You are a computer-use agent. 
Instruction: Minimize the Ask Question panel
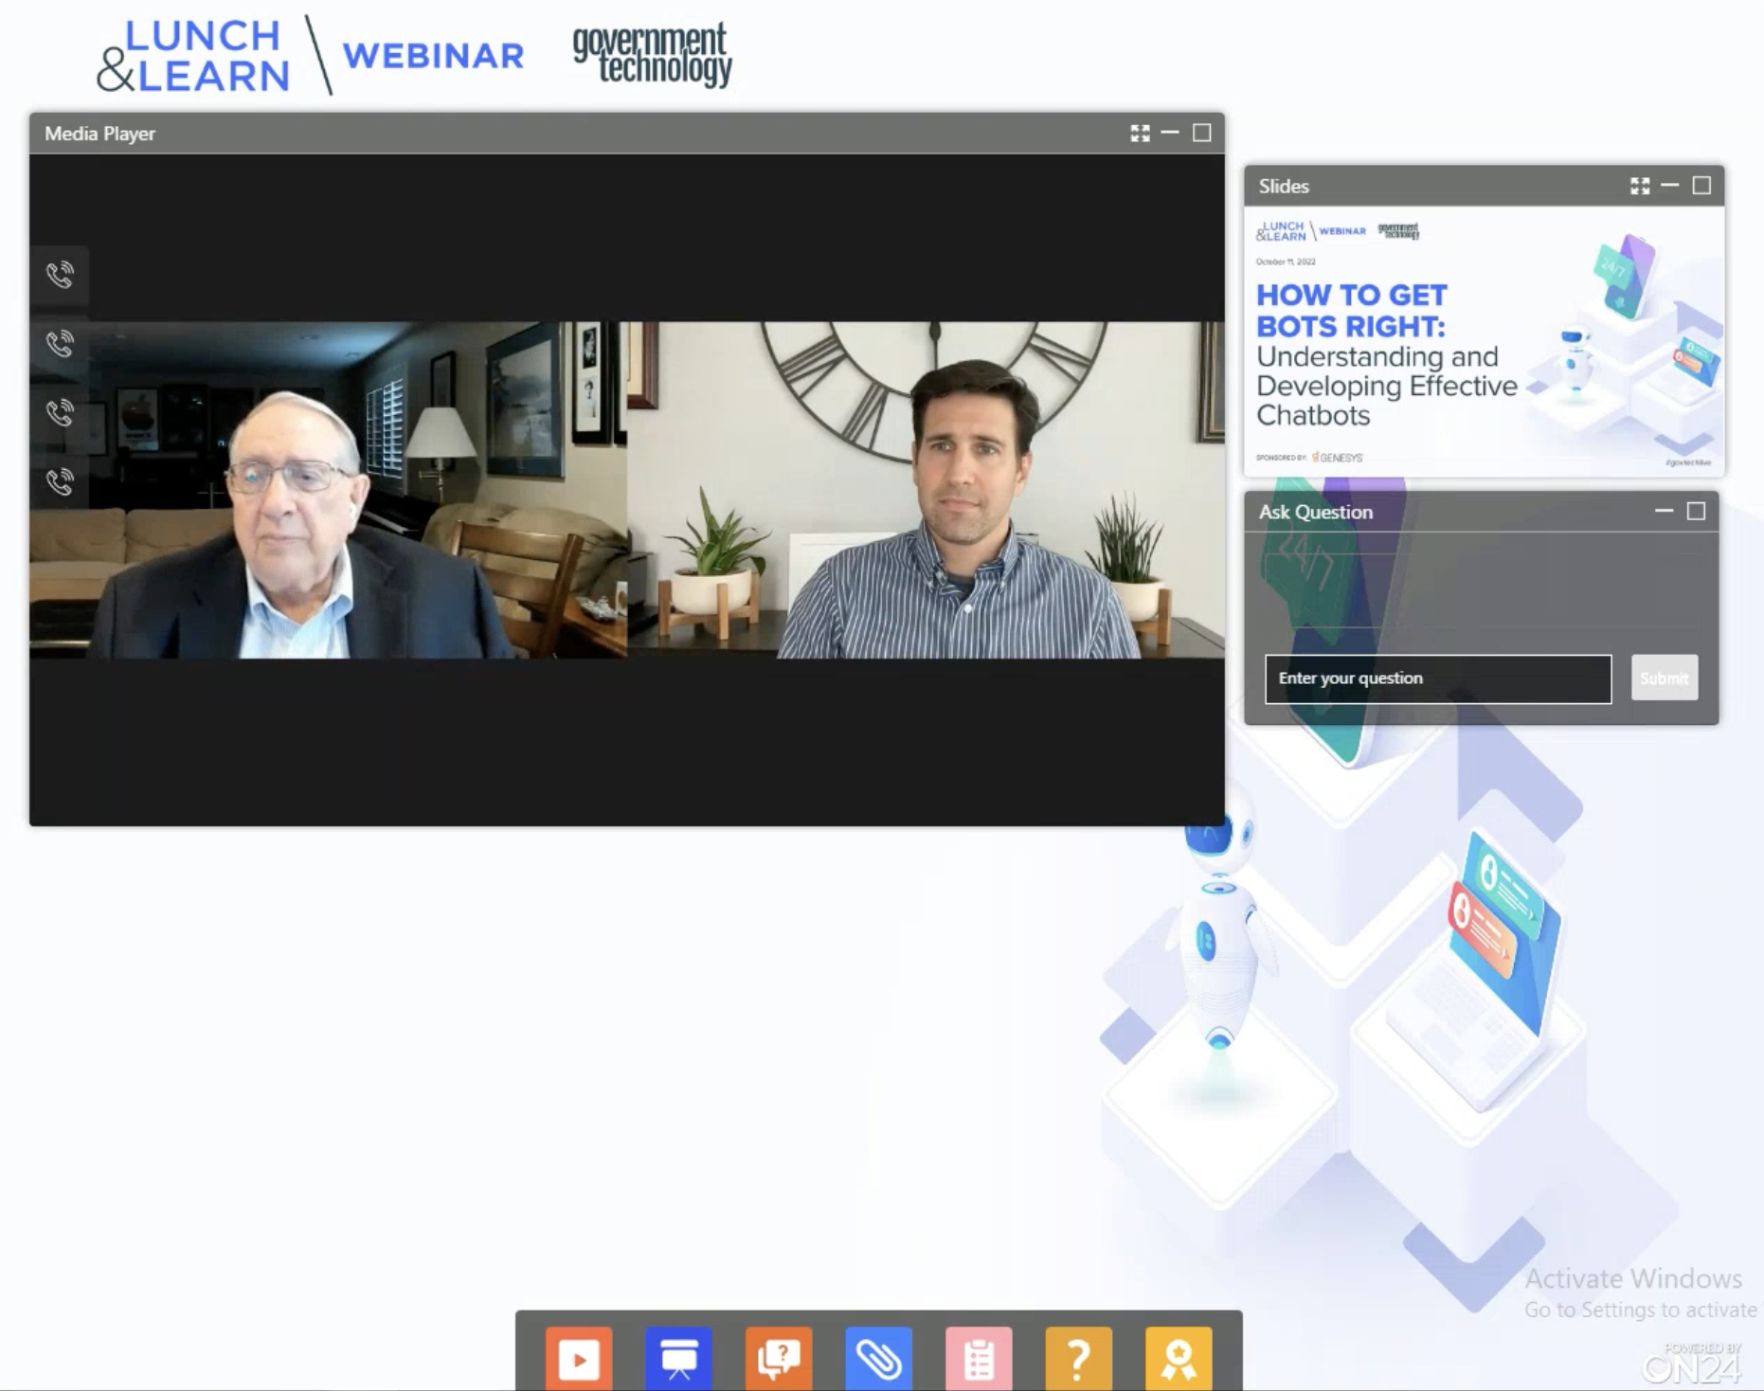click(x=1664, y=512)
